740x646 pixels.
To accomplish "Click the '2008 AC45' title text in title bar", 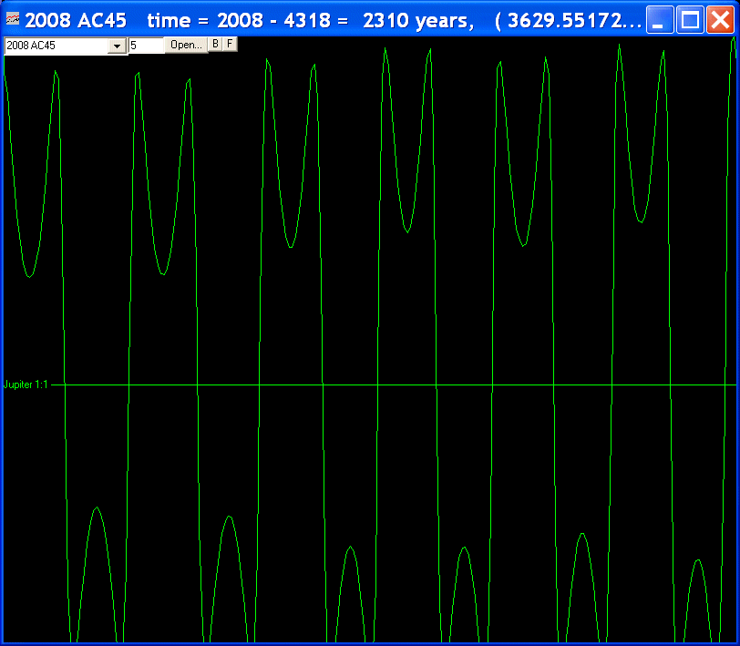I will [x=76, y=20].
